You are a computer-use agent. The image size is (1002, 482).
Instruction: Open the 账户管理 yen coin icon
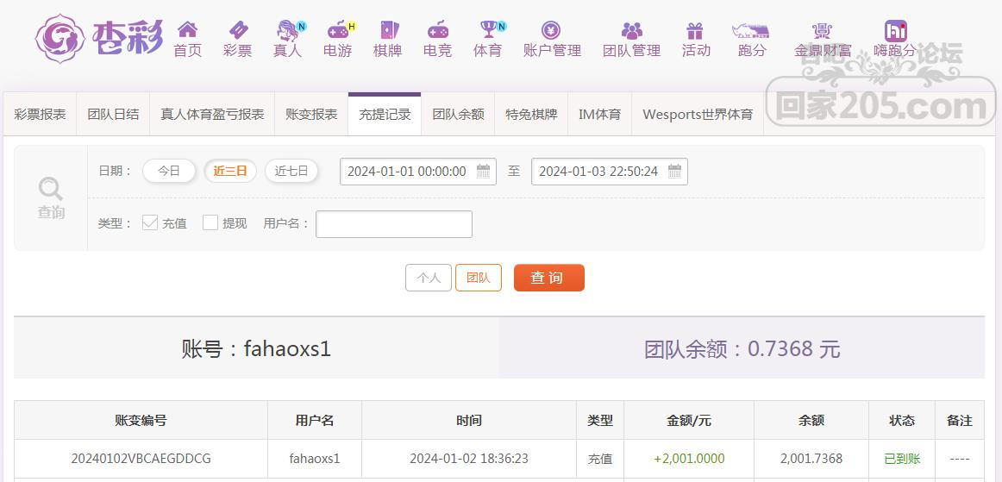click(x=552, y=29)
